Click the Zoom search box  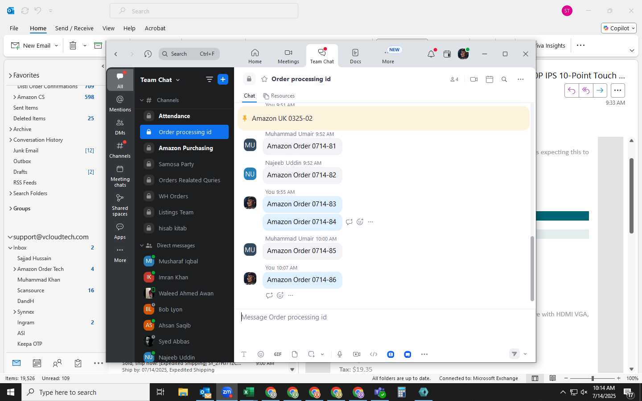coord(189,54)
